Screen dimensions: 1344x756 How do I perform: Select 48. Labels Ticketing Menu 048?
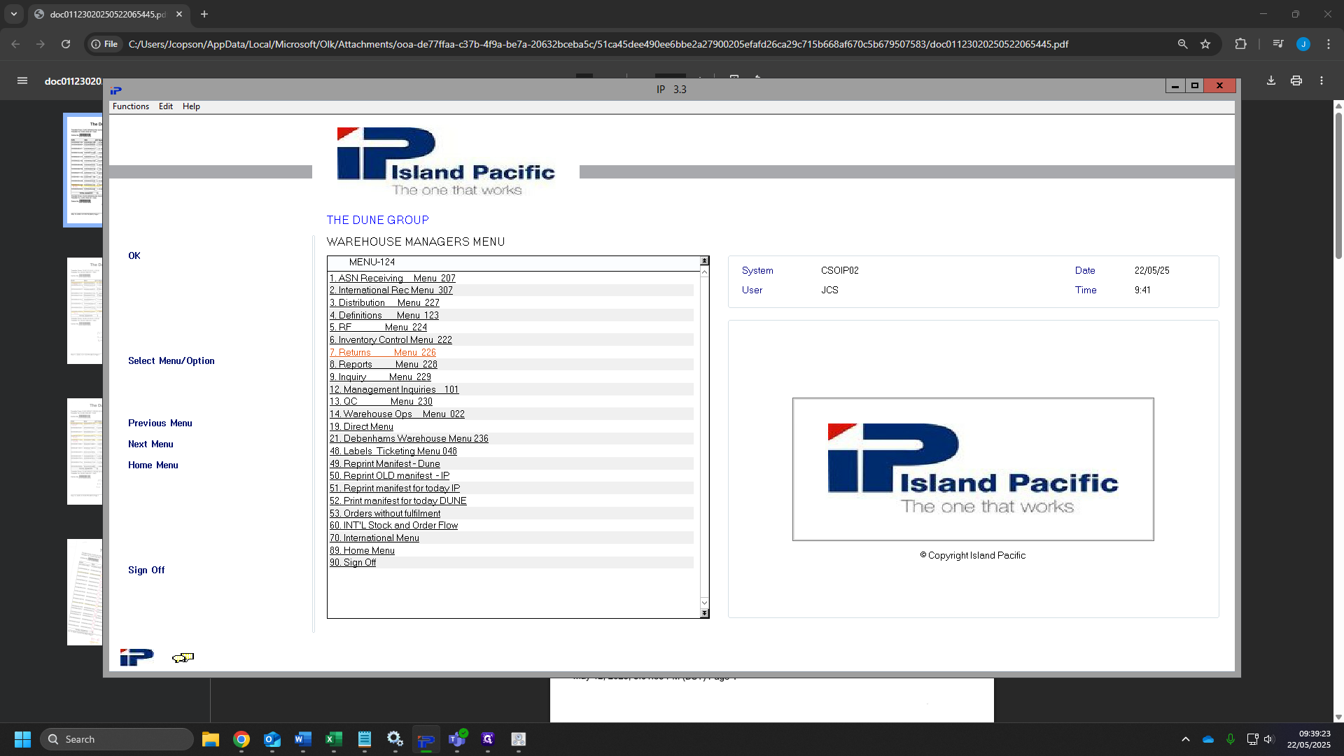coord(393,451)
